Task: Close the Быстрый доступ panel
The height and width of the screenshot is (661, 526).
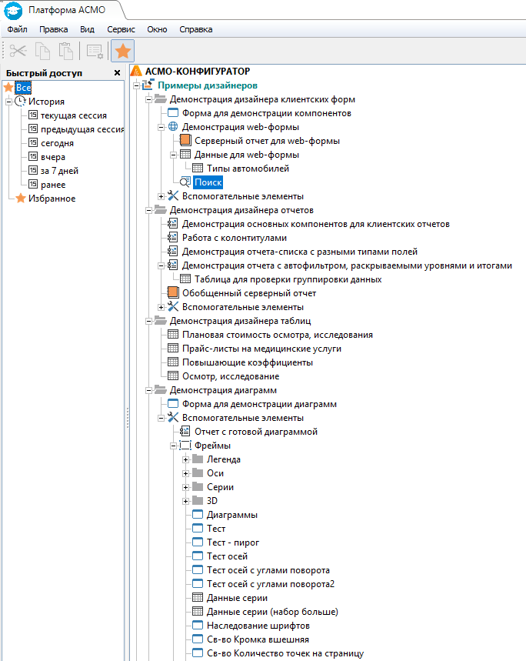Action: [x=118, y=73]
